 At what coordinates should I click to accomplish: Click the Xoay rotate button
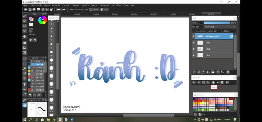point(104,9)
